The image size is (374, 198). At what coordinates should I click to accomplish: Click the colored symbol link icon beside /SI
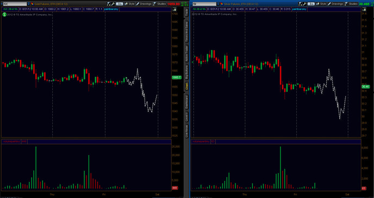coord(222,4)
